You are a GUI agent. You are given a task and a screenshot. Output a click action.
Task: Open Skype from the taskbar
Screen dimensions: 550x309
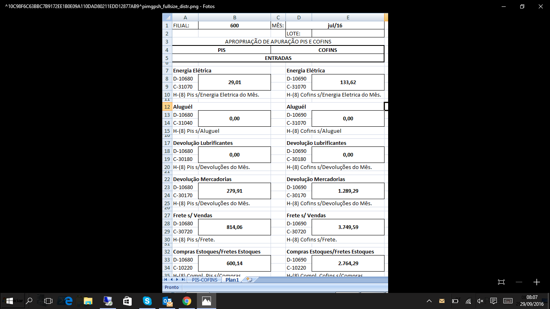click(x=147, y=301)
